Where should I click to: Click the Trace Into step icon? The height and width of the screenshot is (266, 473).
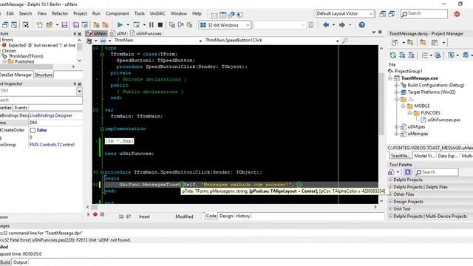click(172, 25)
